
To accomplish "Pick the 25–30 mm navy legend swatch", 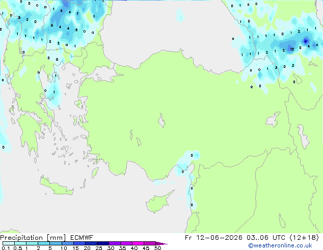I will pos(103,243).
